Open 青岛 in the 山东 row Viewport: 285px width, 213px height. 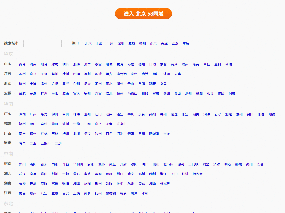[22, 64]
